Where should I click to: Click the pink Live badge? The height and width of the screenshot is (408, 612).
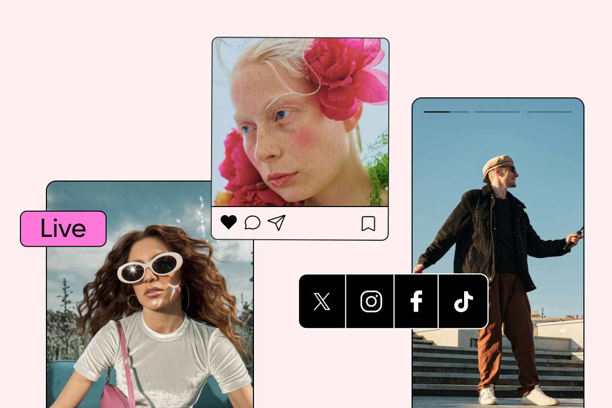(x=63, y=229)
